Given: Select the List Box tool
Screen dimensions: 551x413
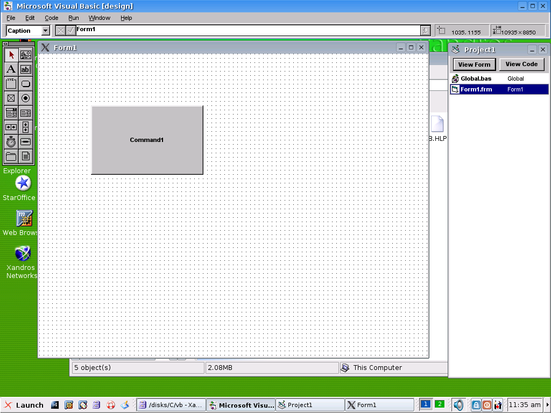Looking at the screenshot, I should (26, 113).
